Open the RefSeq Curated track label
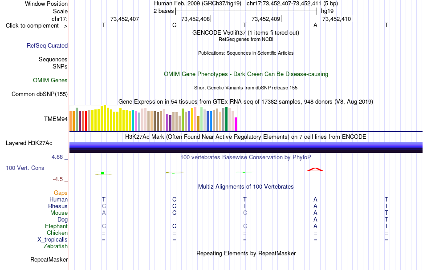Viewport: 423px width, 270px height. point(47,45)
